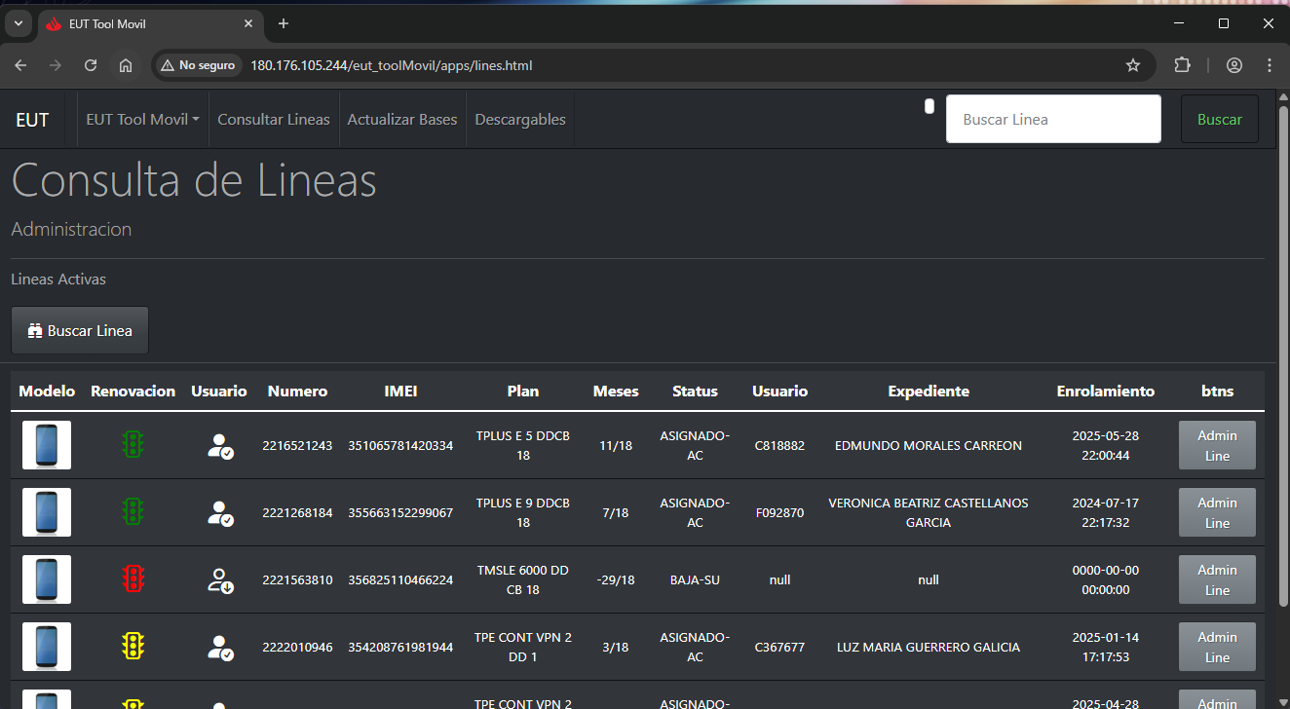Click the yellow traffic light for line 2222010946
The image size is (1290, 709).
[133, 647]
